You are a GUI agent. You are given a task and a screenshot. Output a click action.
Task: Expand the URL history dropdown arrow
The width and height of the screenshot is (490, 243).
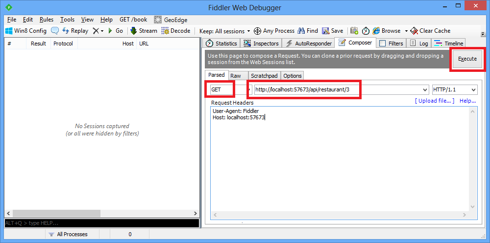pos(425,90)
